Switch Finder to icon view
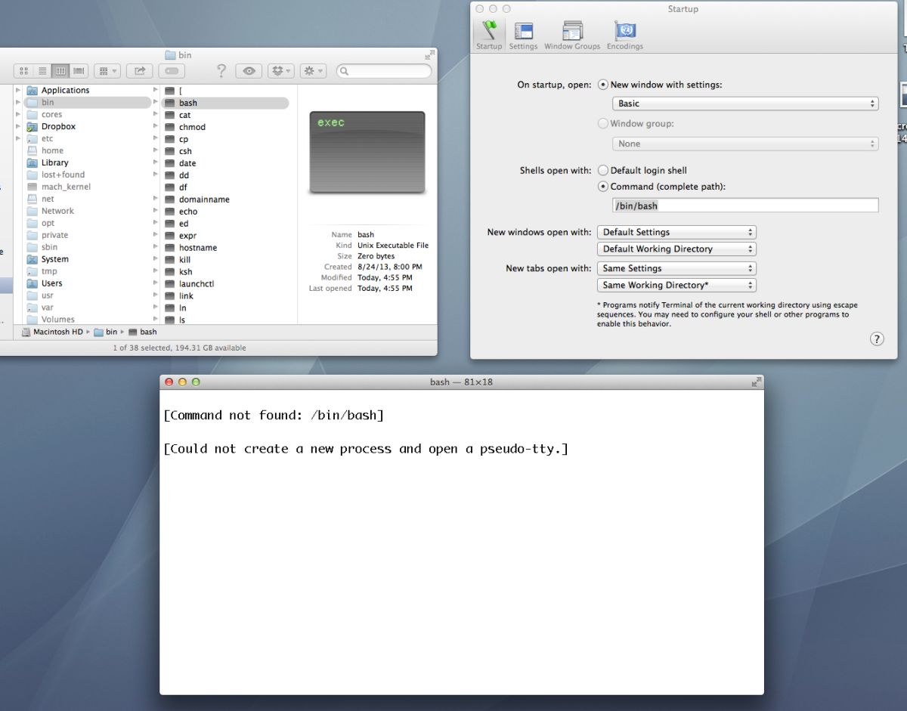The width and height of the screenshot is (907, 711). click(23, 71)
